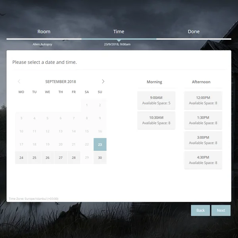Click the disabled September 17 date
Viewport: 238px width, 238px height.
click(x=21, y=144)
